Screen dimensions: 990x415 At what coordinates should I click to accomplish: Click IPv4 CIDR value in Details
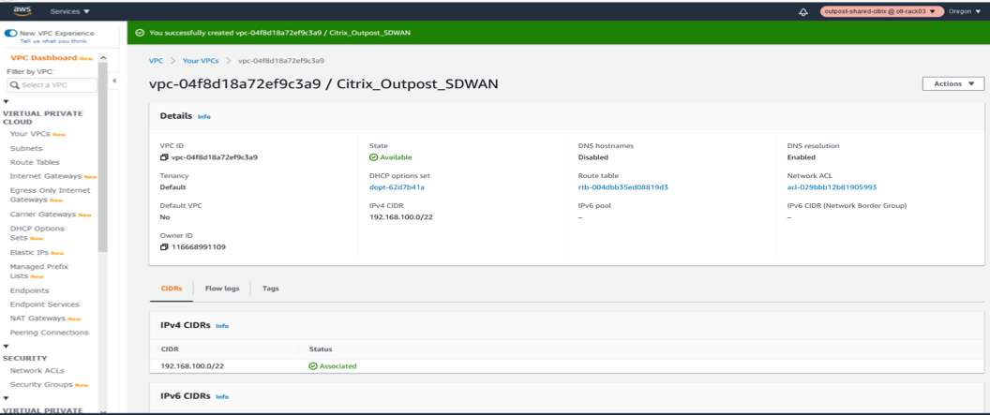coord(401,217)
